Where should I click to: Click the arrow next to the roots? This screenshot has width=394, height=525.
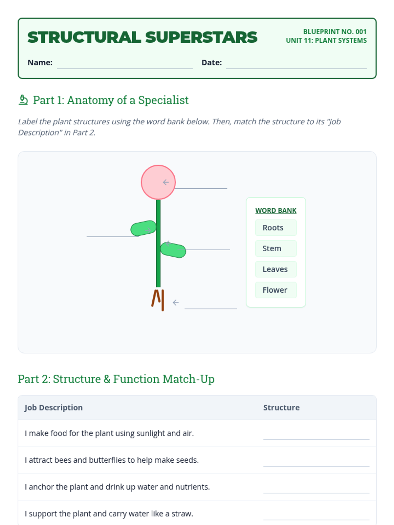click(x=176, y=303)
